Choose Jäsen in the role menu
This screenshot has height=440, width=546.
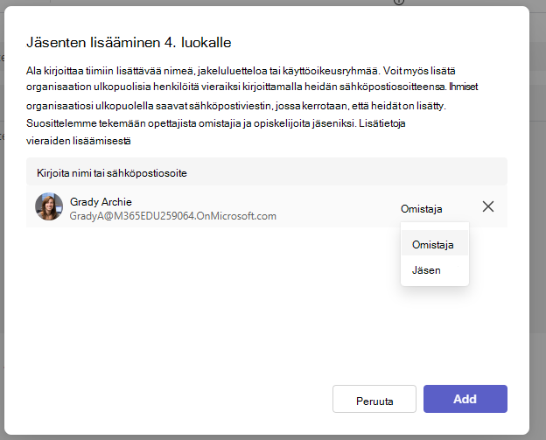[435, 270]
